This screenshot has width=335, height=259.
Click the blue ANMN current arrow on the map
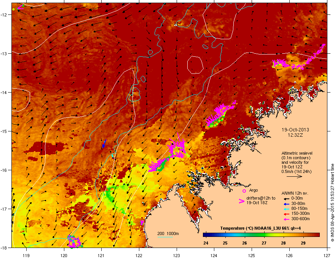104,143
